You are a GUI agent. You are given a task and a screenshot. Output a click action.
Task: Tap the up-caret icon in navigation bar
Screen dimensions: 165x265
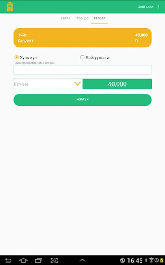(82, 261)
